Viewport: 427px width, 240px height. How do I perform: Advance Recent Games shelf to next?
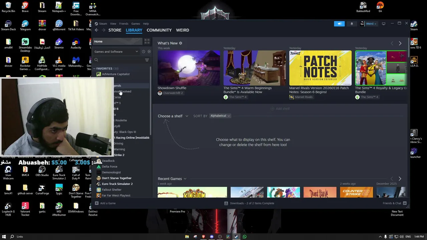pyautogui.click(x=400, y=179)
